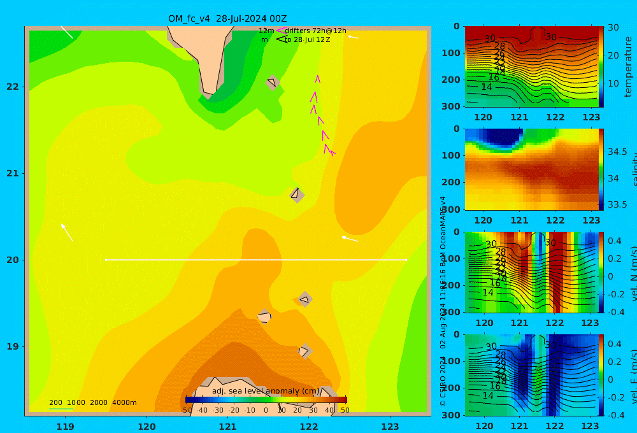637x433 pixels.
Task: Select the island marker near 19.55N 122E
Action: (x=304, y=299)
